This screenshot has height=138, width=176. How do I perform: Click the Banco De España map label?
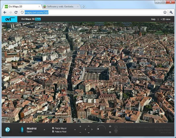point(75,32)
